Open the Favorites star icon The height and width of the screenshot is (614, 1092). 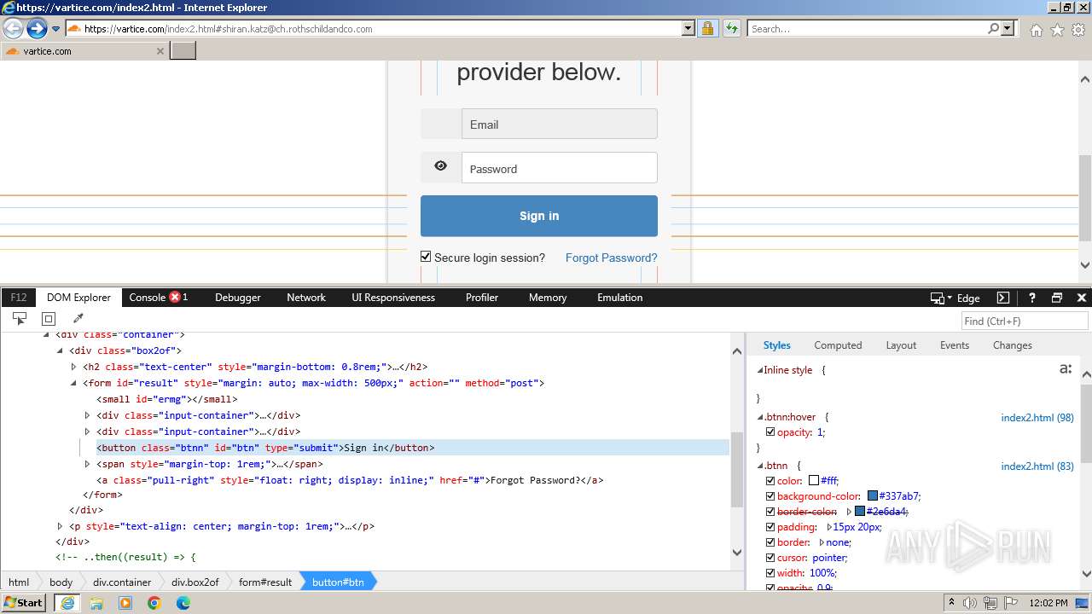coord(1057,30)
